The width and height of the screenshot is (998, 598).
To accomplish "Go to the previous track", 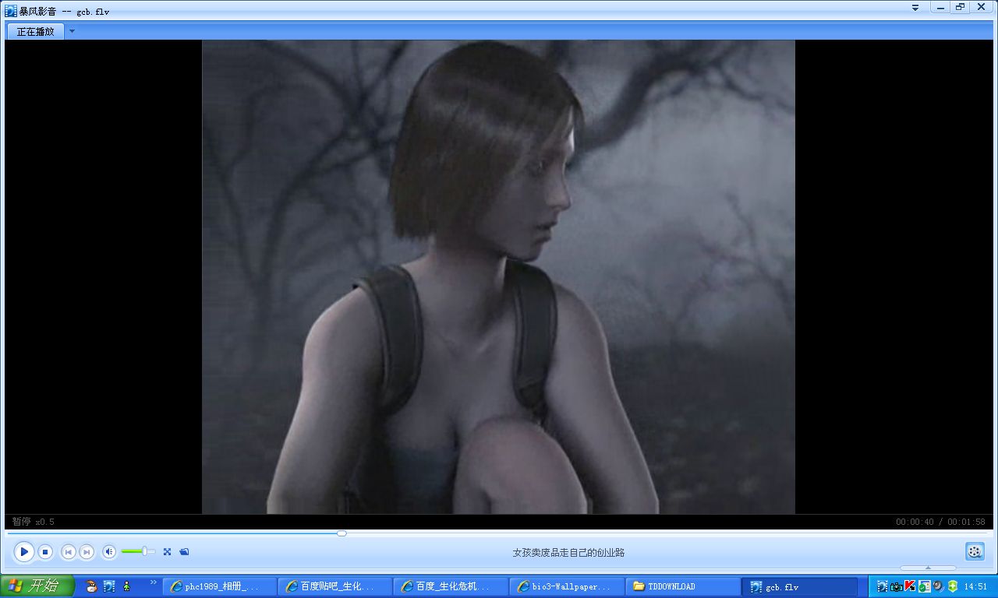I will (69, 552).
